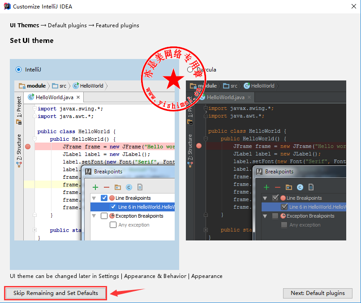
Task: Click Breakpoints dialog IJ icon in Darcula preview
Action: pyautogui.click(x=259, y=172)
